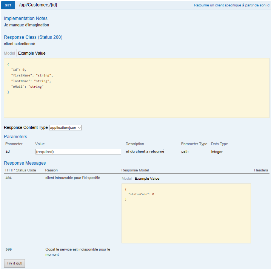Click the statusCode example JSON box

click(x=186, y=213)
